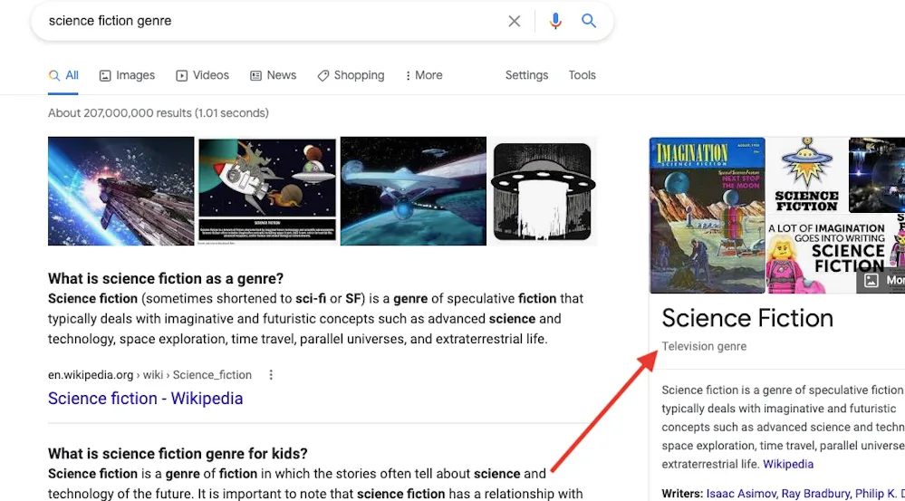Open the Science fiction - Wikipedia result link
Viewport: 905px width, 501px height.
[145, 399]
